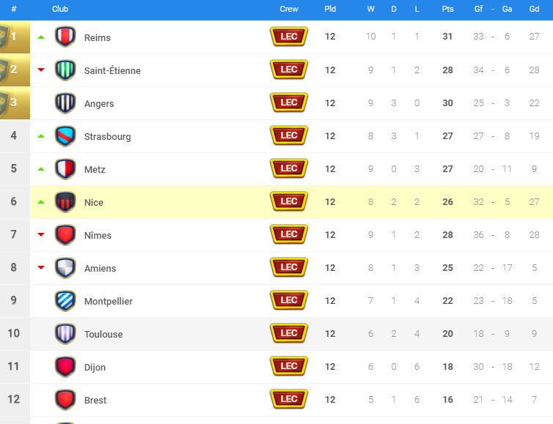Open the Amiens club page
This screenshot has width=553, height=424.
100,268
